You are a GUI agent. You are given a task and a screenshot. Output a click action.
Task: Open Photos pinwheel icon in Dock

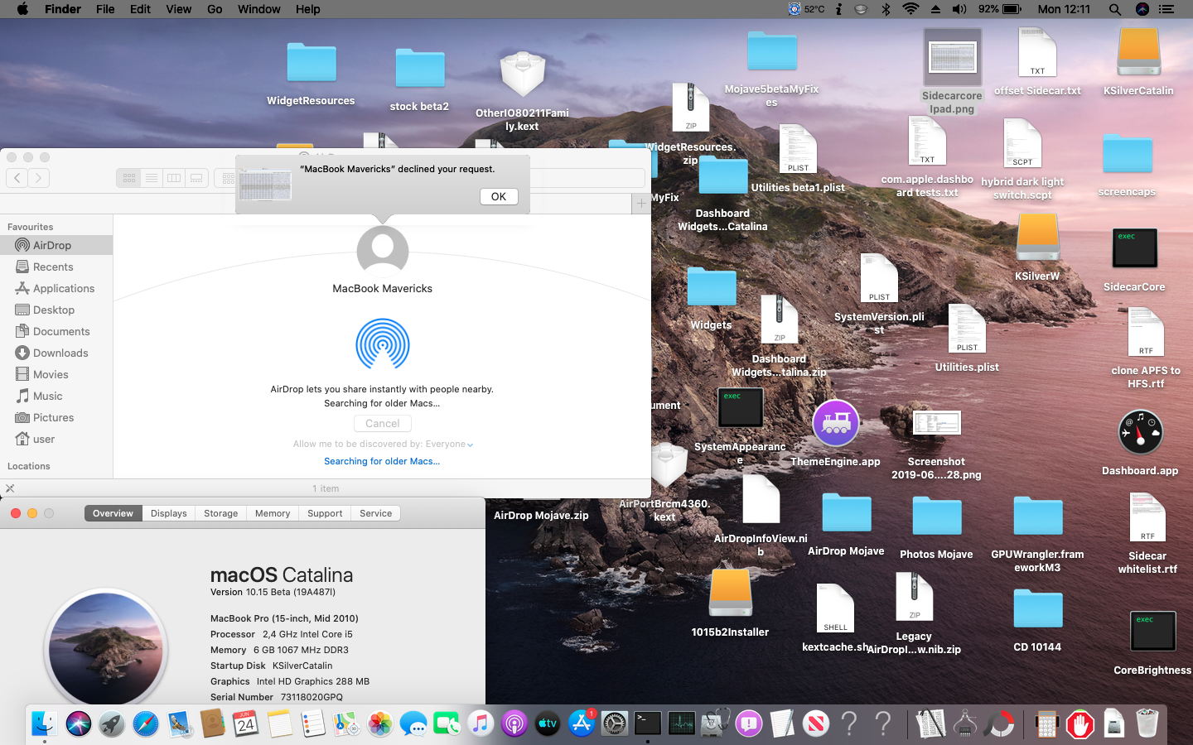[x=380, y=723]
